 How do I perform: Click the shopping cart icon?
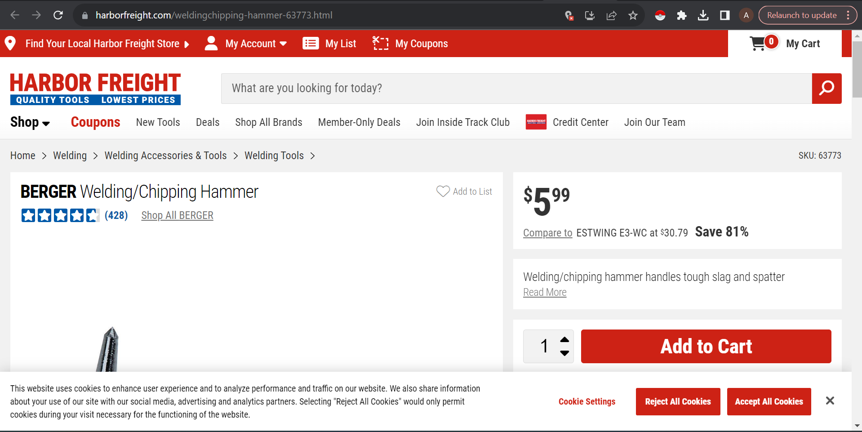click(x=758, y=43)
